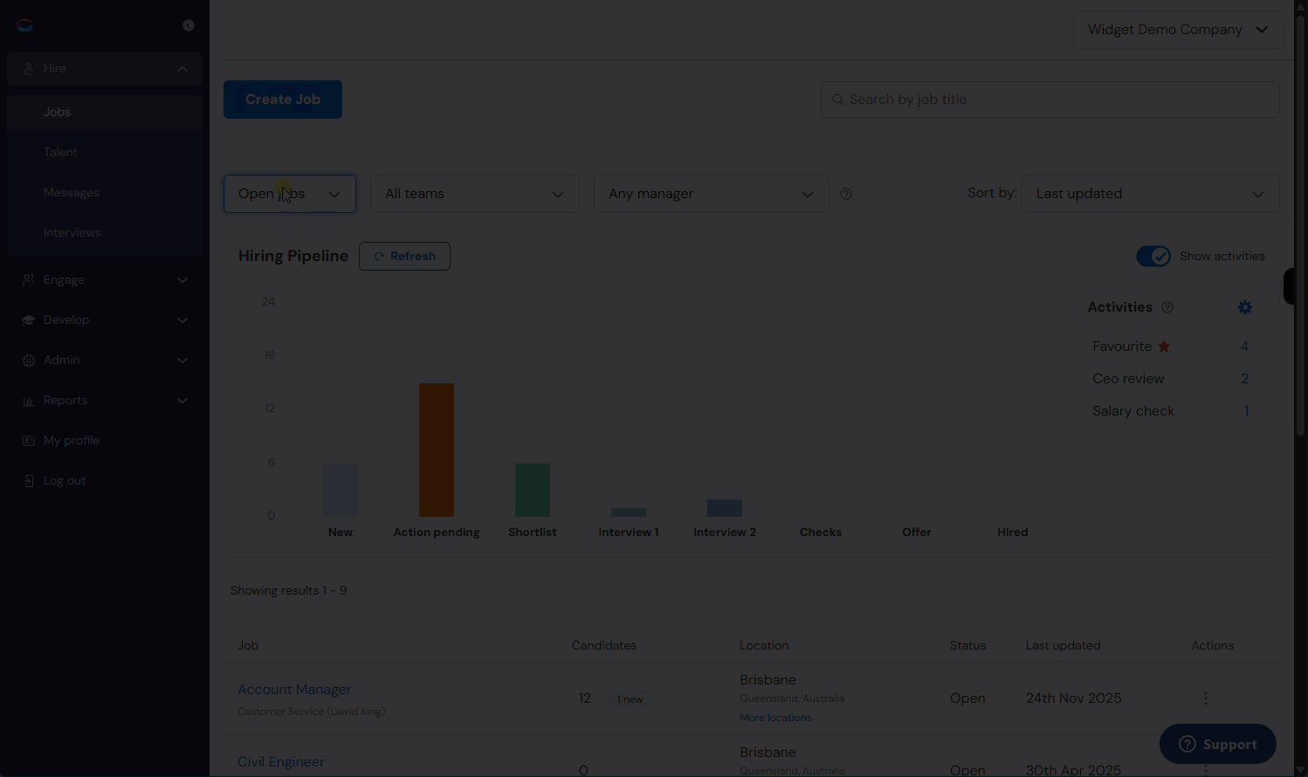Click the Candidates column header
1308x777 pixels.
[x=604, y=645]
